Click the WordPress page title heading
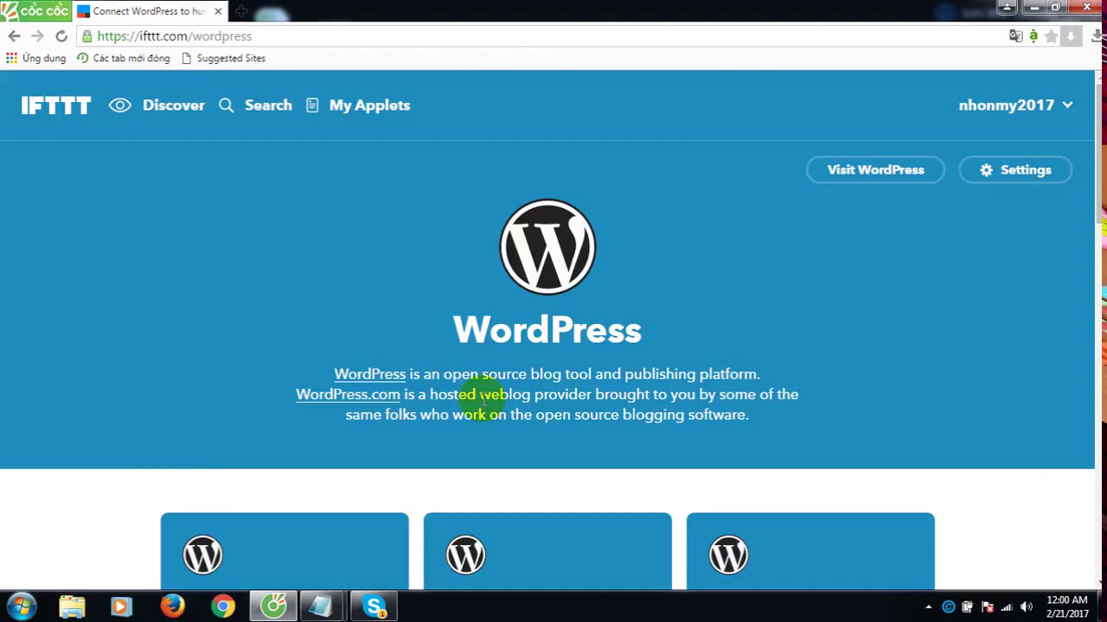The image size is (1107, 622). 547,330
